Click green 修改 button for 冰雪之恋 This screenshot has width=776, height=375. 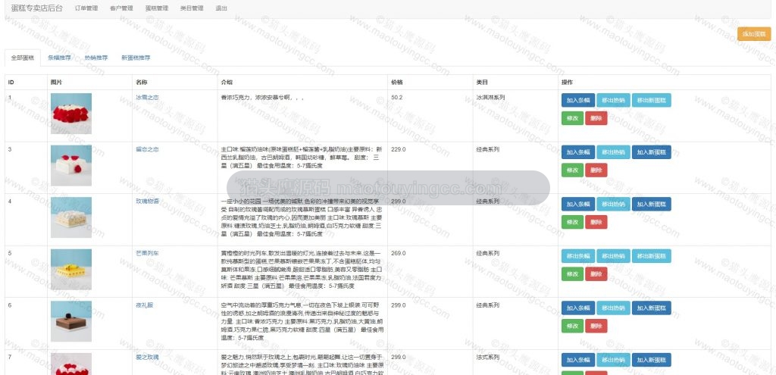pyautogui.click(x=572, y=118)
